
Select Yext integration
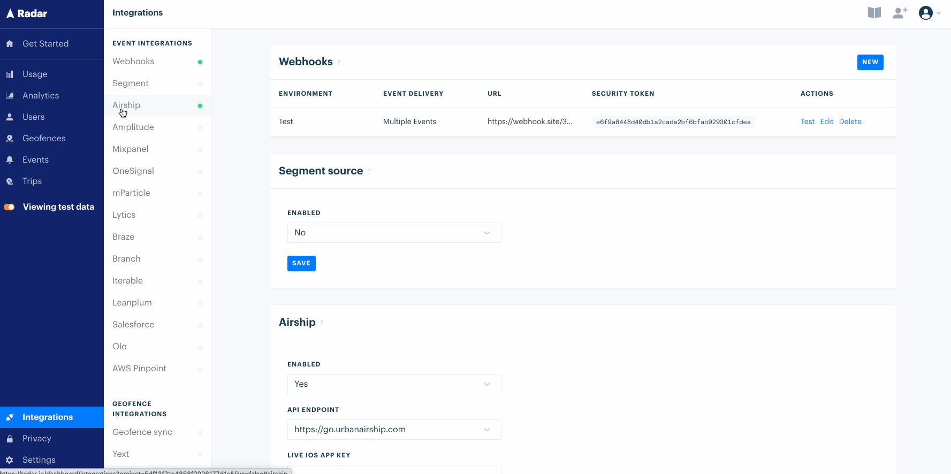point(157,454)
